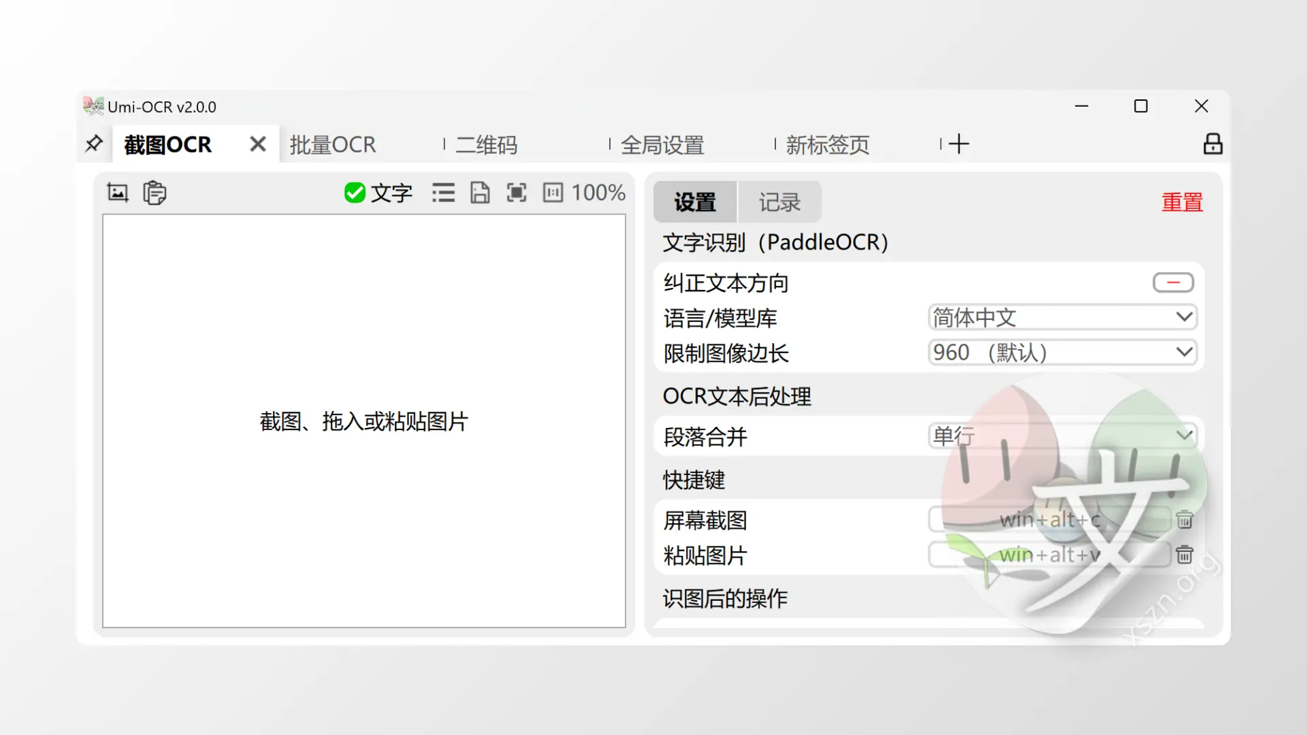Click the lock interface icon

1213,144
